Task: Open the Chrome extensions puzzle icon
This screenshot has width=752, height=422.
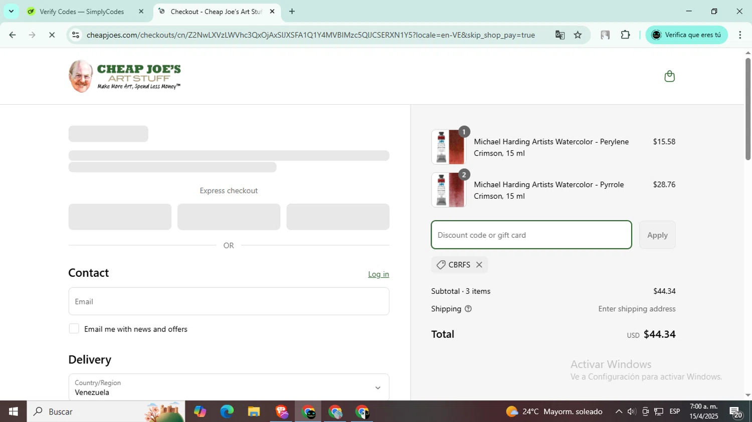Action: [x=625, y=35]
